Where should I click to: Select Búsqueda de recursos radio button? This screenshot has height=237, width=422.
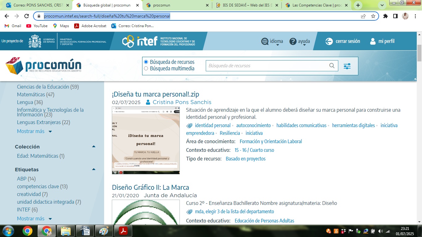146,62
